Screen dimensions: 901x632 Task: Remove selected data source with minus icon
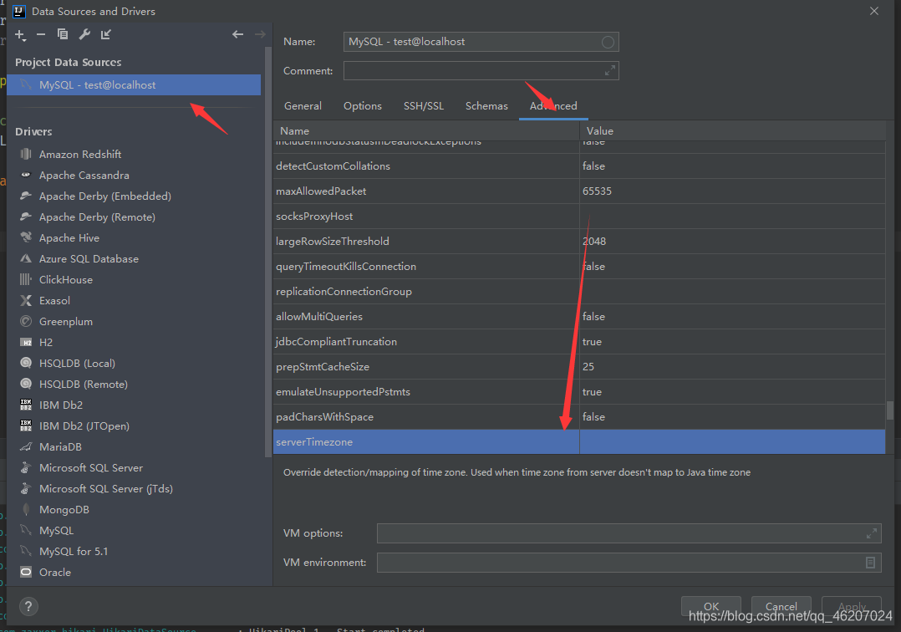[41, 34]
